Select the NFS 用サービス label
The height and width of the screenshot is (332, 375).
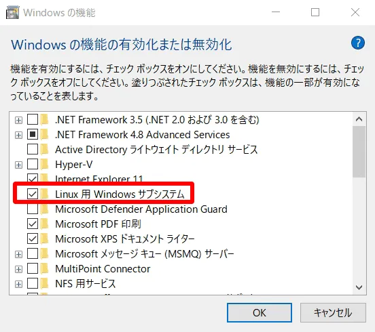(x=86, y=284)
